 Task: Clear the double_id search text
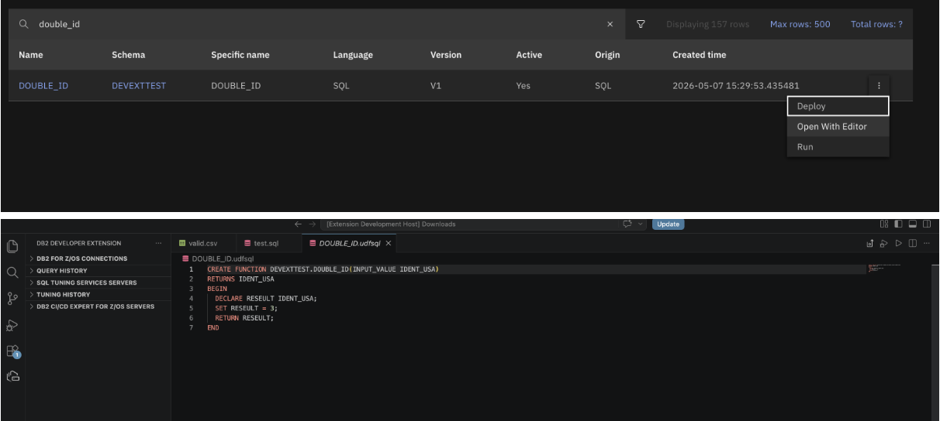click(x=610, y=25)
